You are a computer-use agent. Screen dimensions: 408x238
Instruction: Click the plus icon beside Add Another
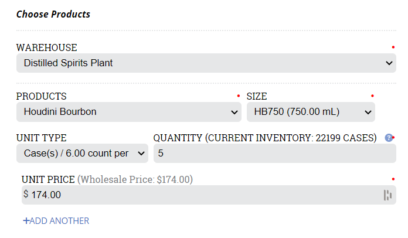click(x=26, y=221)
